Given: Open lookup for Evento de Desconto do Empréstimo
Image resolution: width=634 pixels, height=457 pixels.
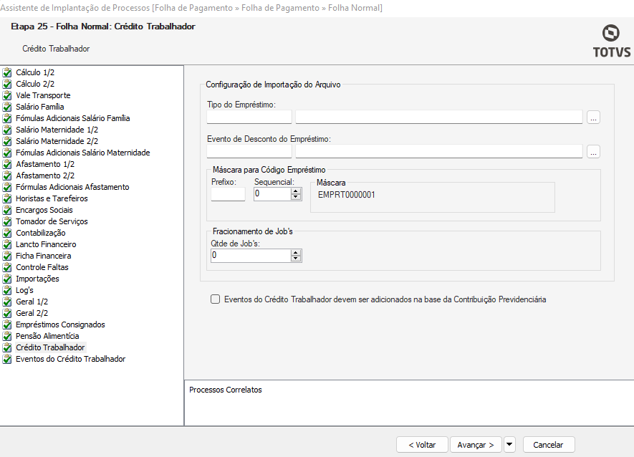Looking at the screenshot, I should [x=593, y=152].
